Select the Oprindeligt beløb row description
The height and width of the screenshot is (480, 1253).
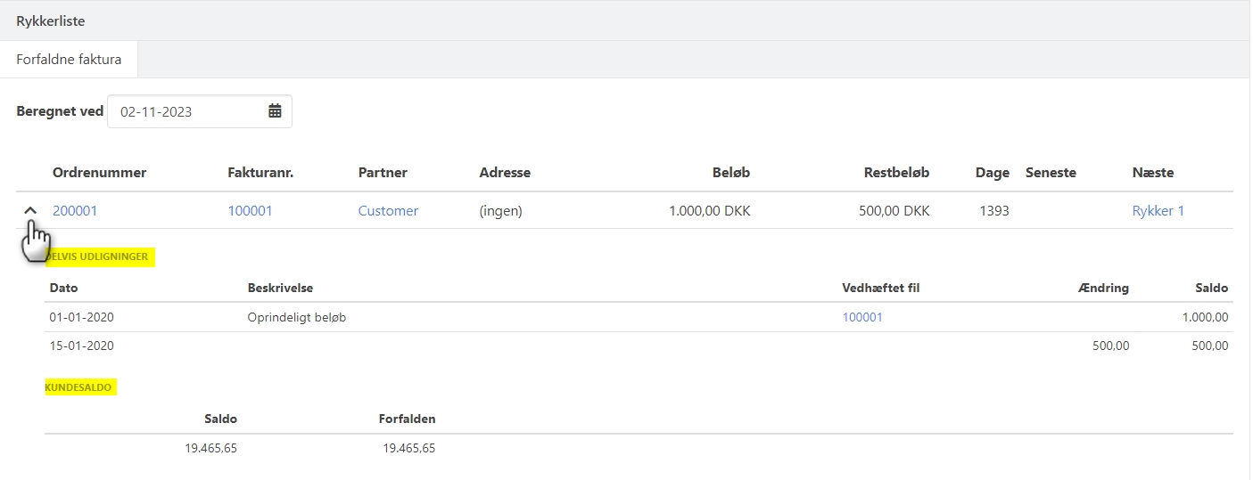(296, 317)
